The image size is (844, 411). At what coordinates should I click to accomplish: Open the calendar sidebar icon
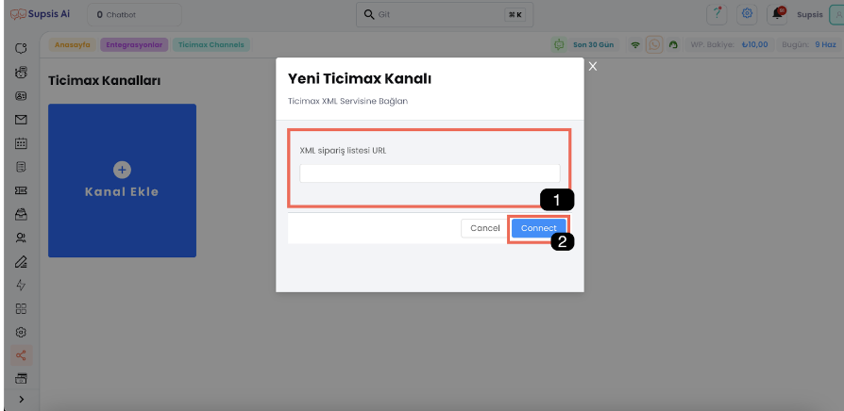(x=21, y=143)
